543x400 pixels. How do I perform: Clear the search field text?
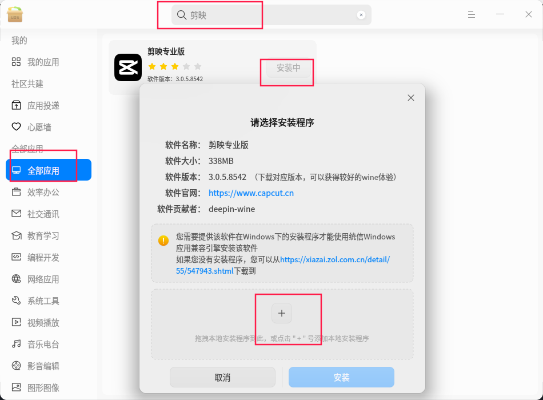pyautogui.click(x=361, y=15)
